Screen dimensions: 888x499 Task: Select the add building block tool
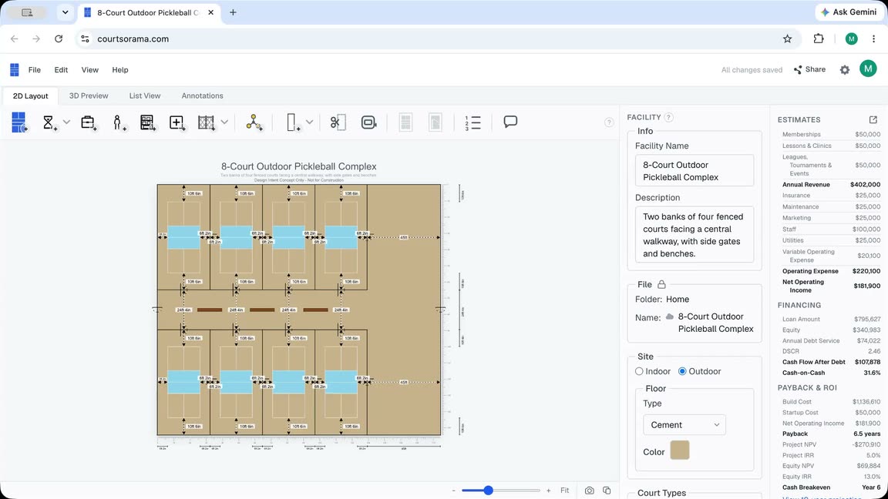point(147,122)
